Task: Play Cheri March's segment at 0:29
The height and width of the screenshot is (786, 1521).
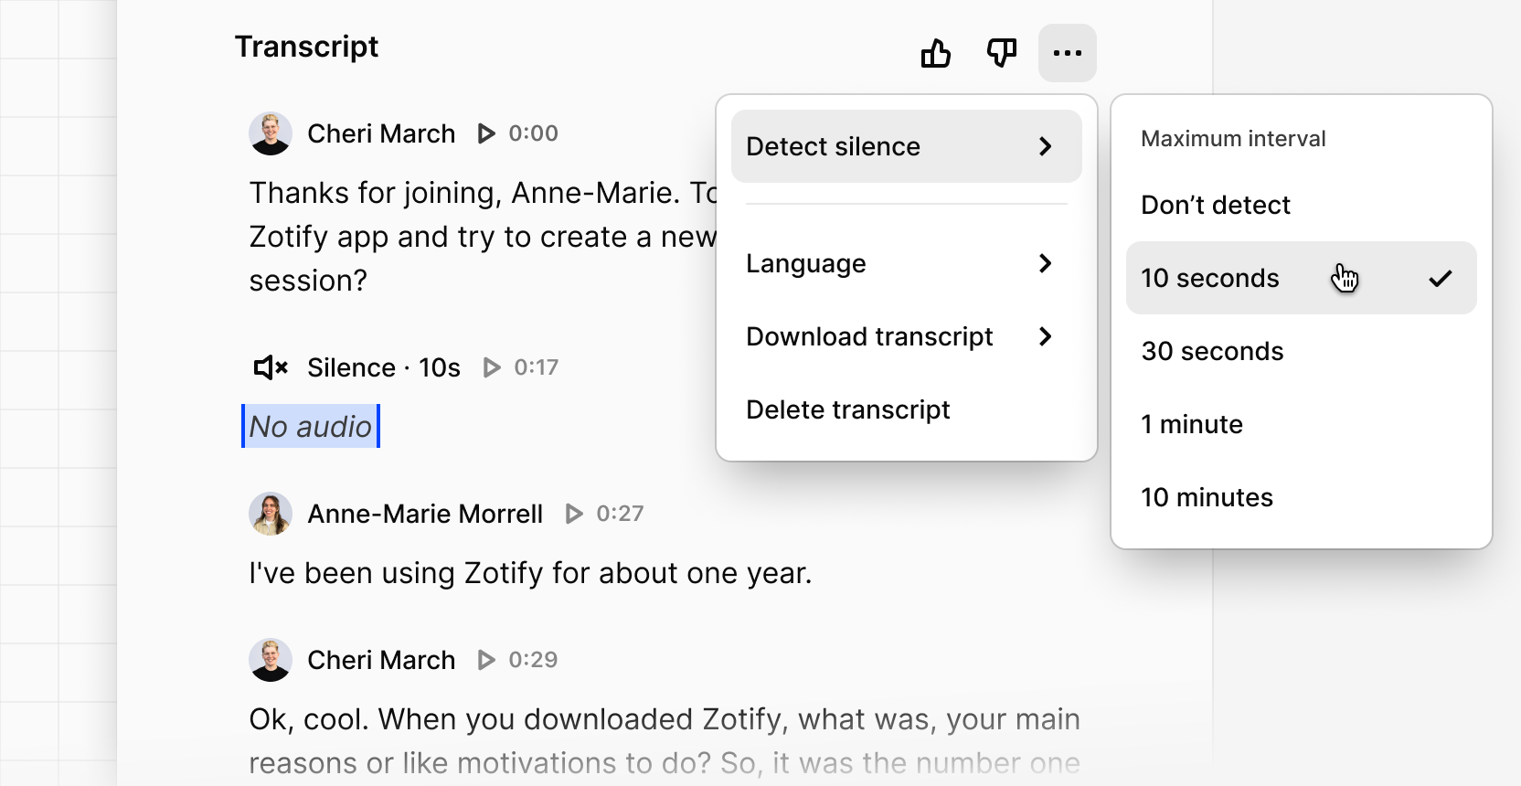Action: tap(485, 659)
